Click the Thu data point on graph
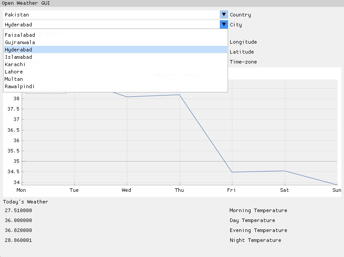 pyautogui.click(x=180, y=95)
